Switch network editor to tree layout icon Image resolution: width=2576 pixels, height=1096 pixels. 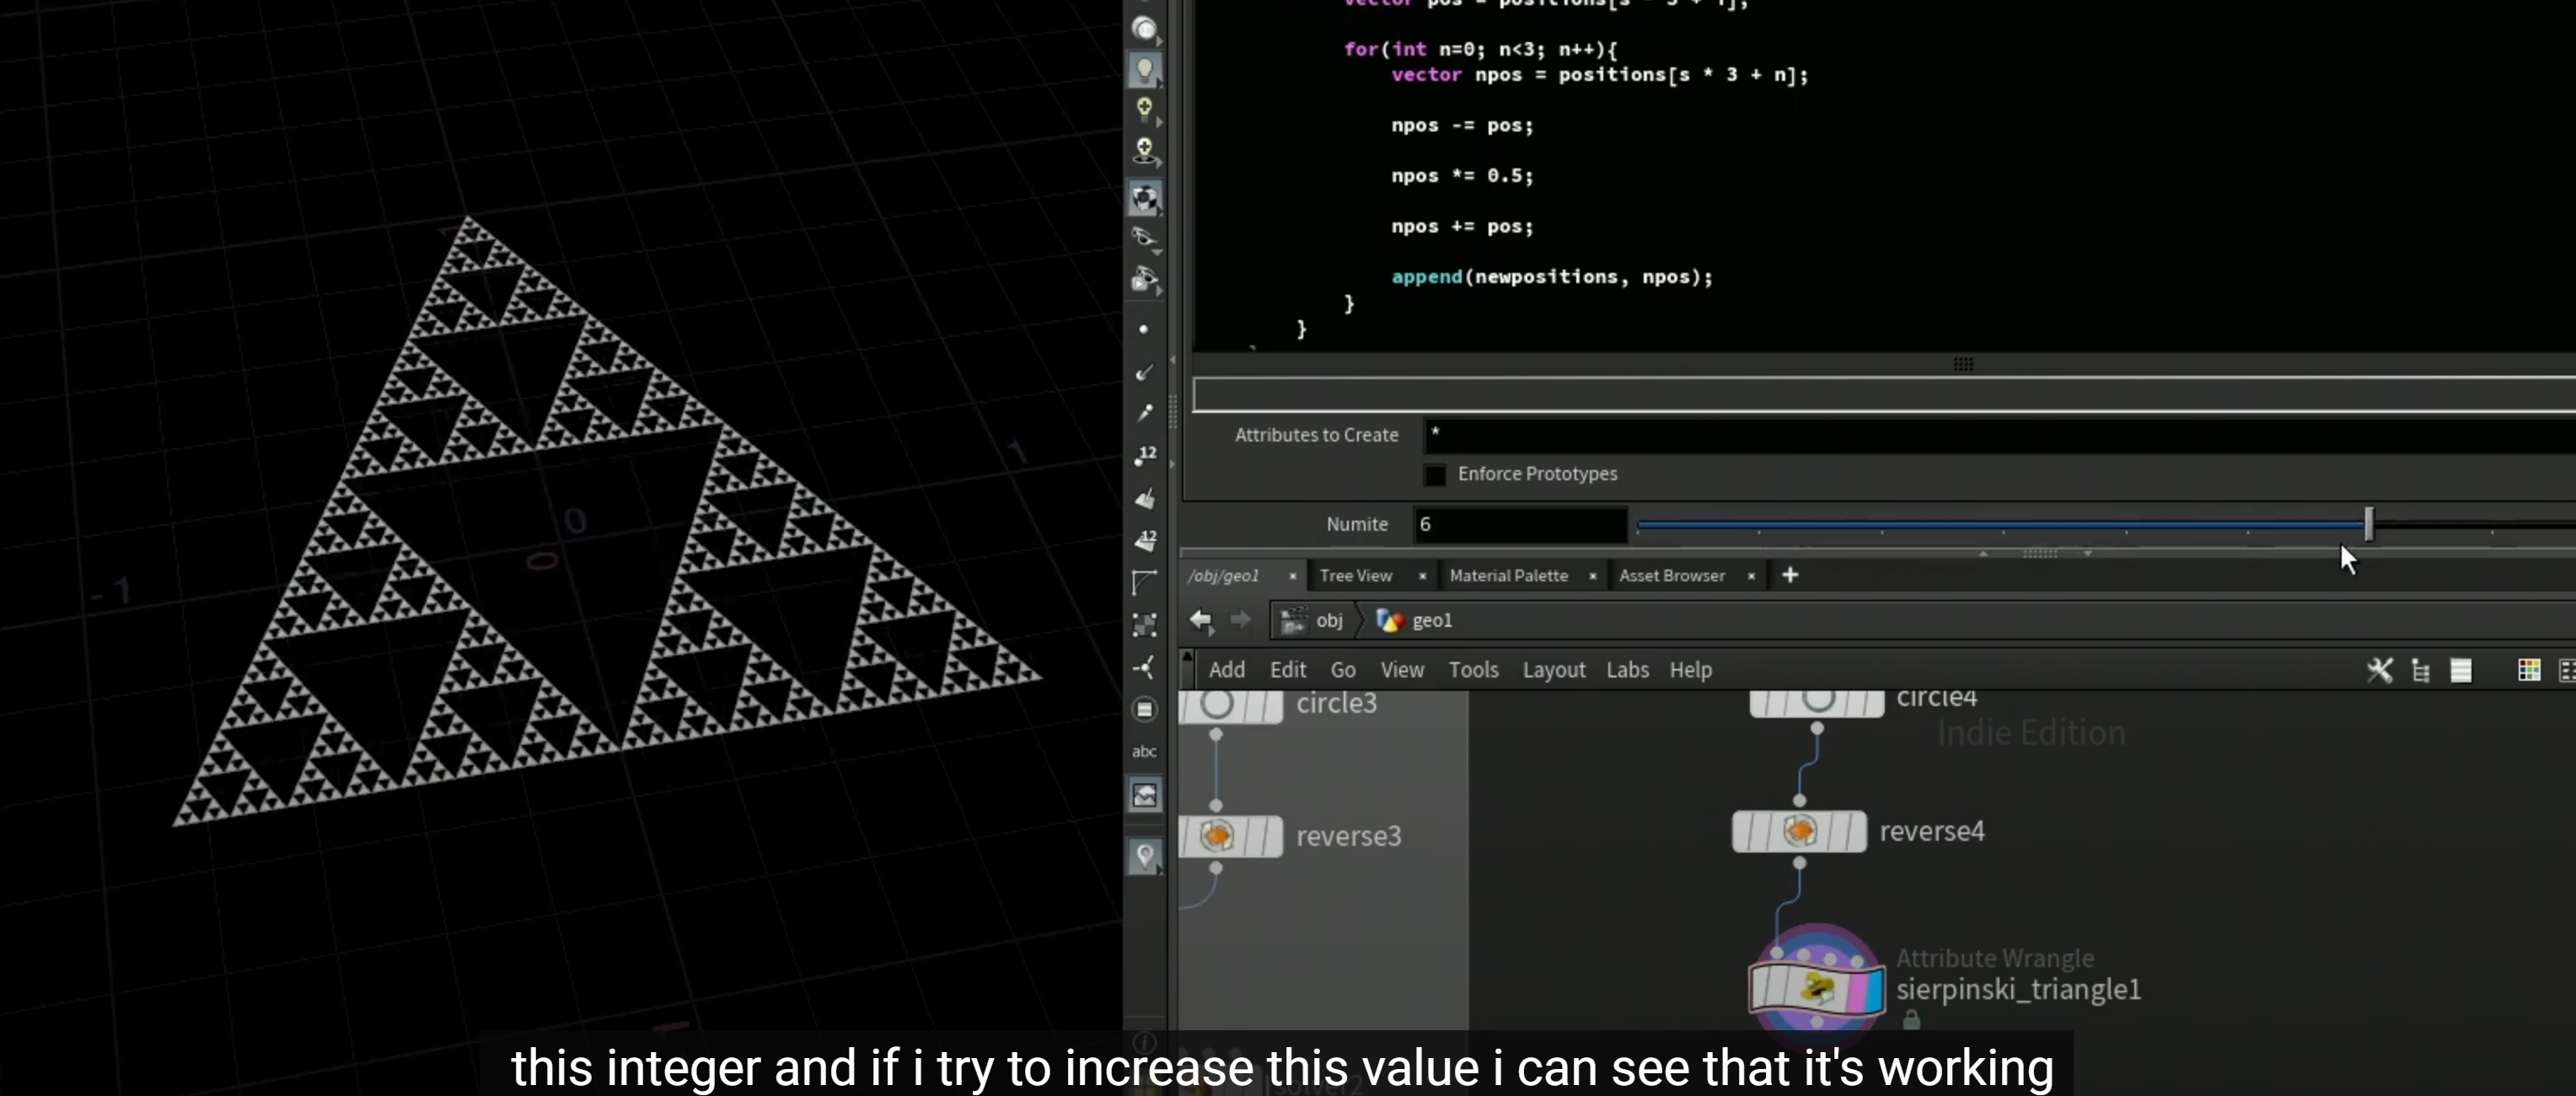[x=2421, y=671]
